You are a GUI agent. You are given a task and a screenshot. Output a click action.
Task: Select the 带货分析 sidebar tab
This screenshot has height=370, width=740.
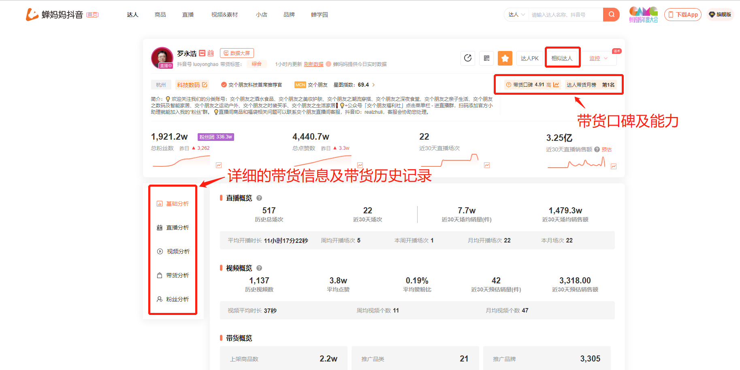tap(173, 275)
